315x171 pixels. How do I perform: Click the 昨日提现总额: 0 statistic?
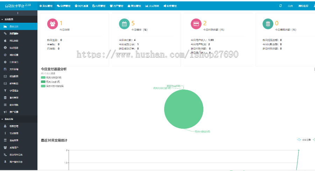pyautogui.click(x=272, y=40)
